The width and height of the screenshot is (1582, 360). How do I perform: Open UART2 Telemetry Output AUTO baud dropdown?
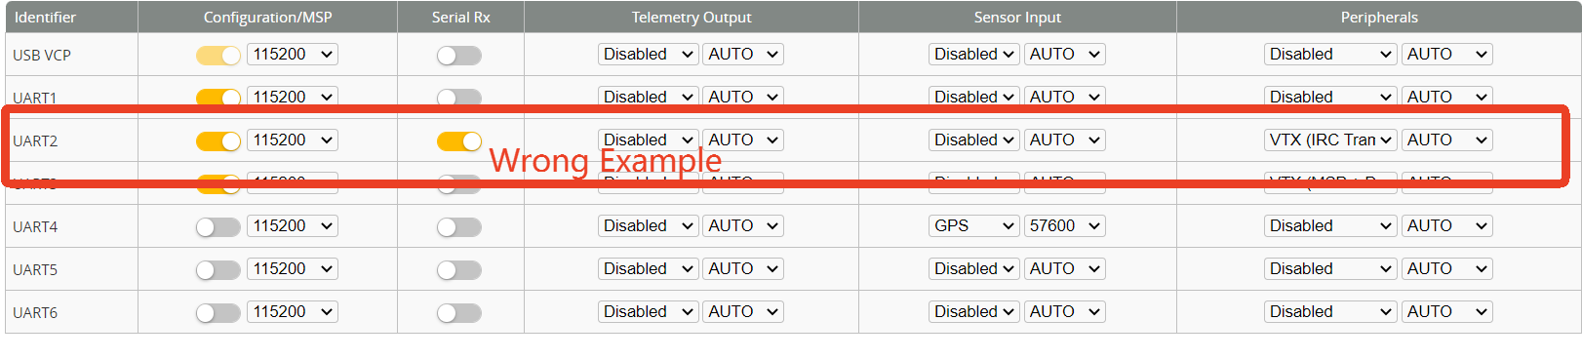pyautogui.click(x=743, y=140)
